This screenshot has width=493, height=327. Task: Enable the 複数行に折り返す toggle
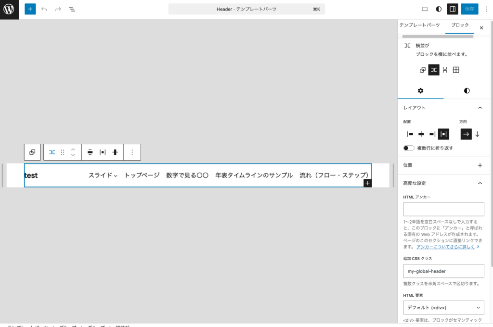(409, 148)
